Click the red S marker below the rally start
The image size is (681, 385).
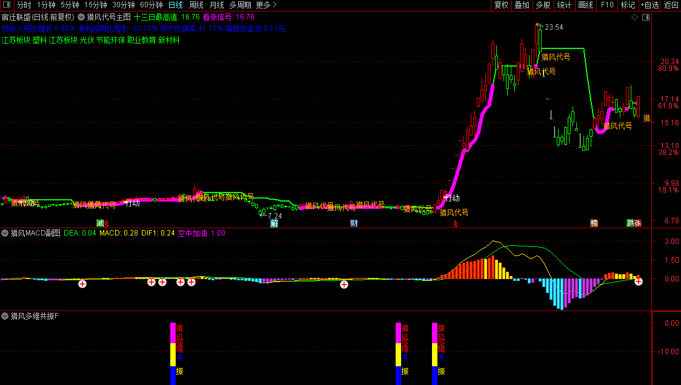455,224
